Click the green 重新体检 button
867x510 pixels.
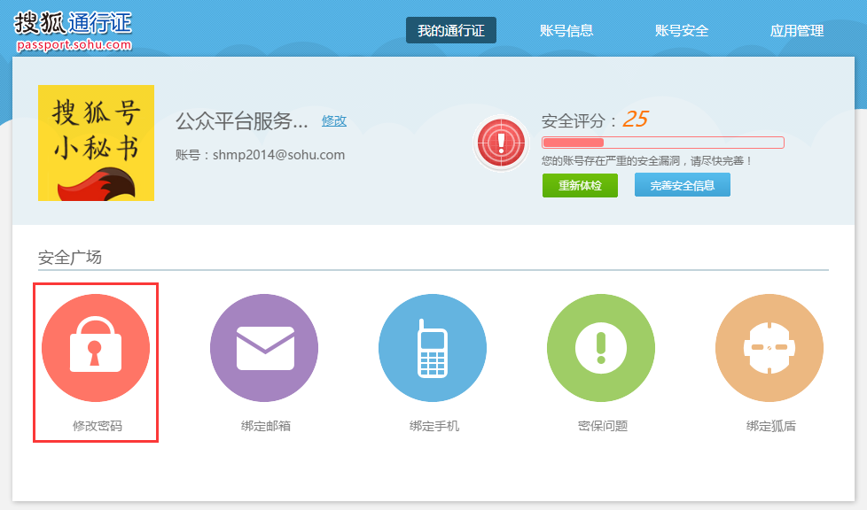pos(580,185)
